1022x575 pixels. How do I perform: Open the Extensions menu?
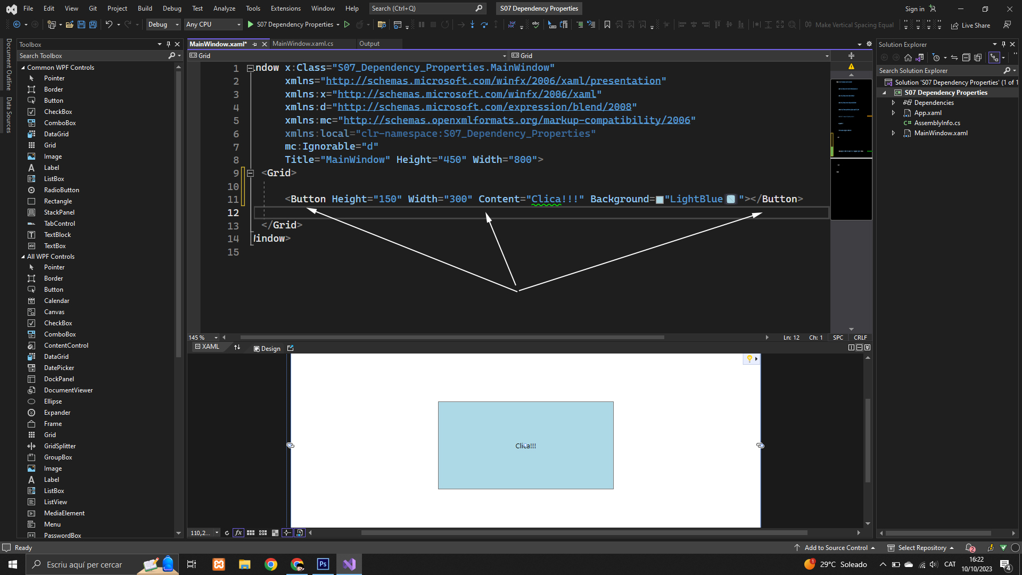pyautogui.click(x=285, y=9)
